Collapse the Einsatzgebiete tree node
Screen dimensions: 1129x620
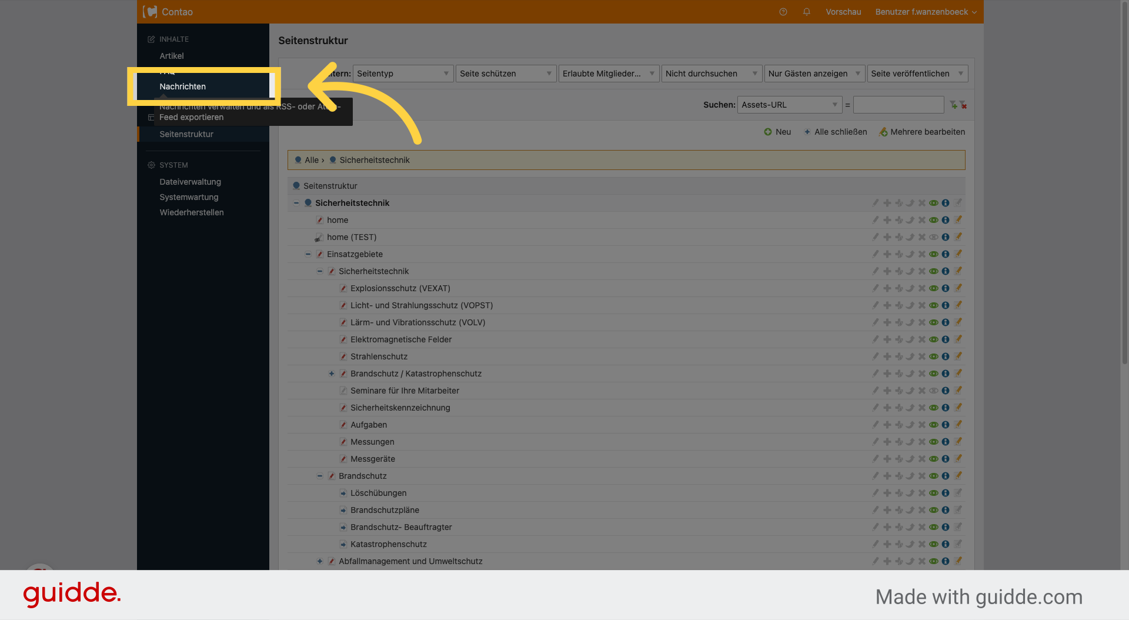pyautogui.click(x=308, y=254)
